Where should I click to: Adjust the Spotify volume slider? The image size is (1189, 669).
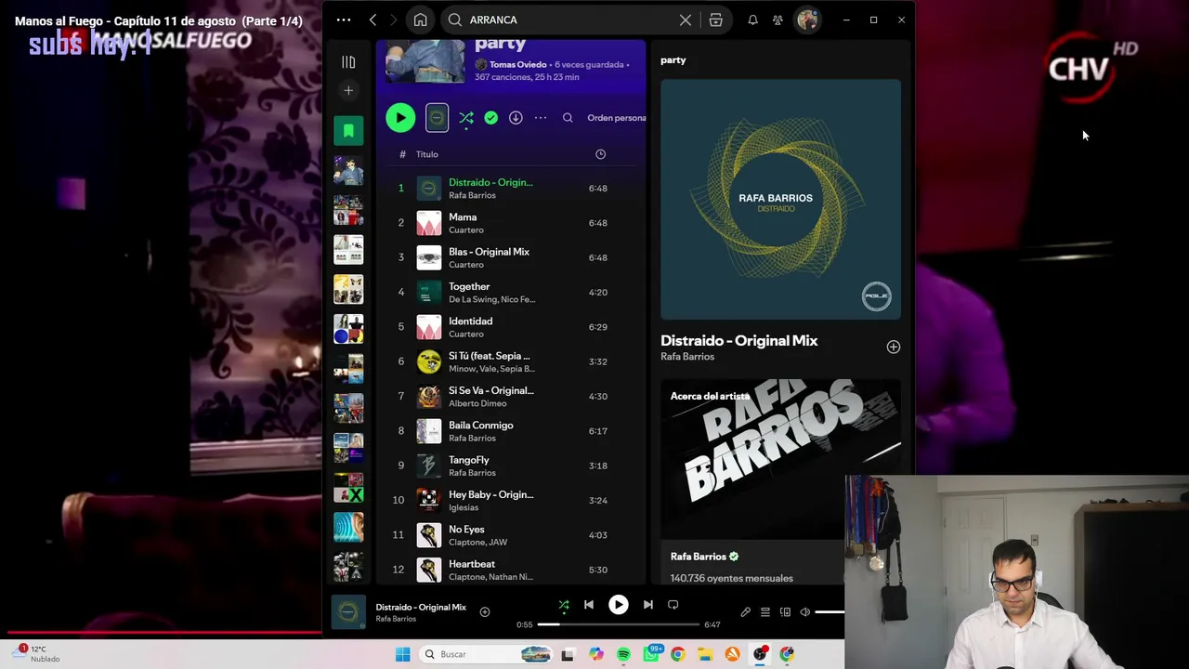point(830,612)
